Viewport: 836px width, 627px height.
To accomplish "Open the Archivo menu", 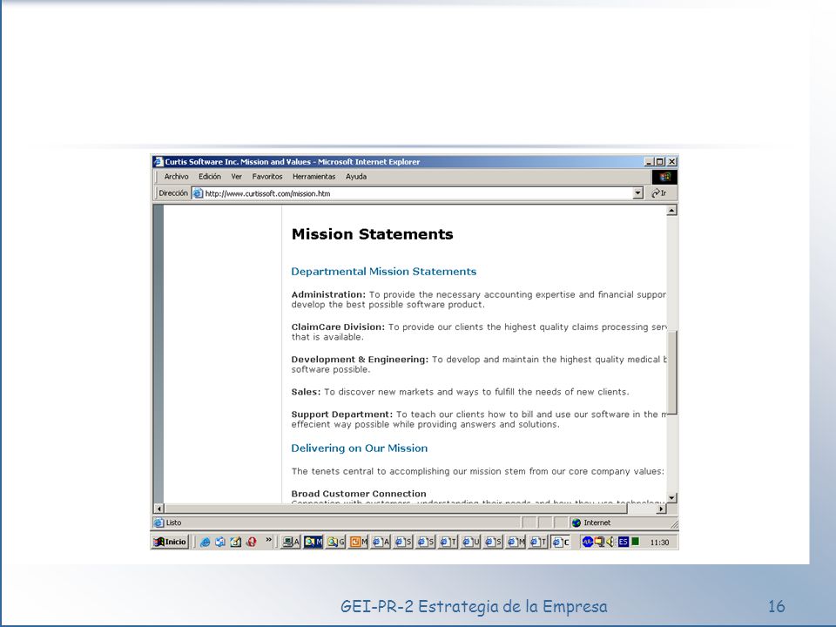I will pyautogui.click(x=176, y=177).
